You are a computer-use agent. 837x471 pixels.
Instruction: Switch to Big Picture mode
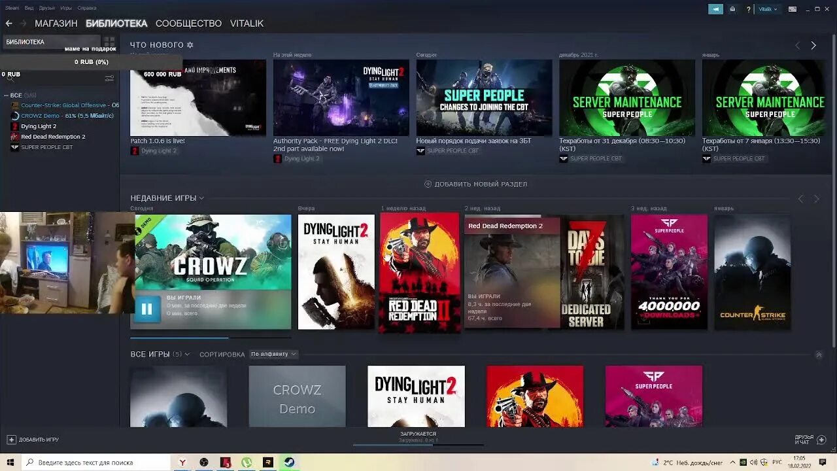(x=793, y=9)
